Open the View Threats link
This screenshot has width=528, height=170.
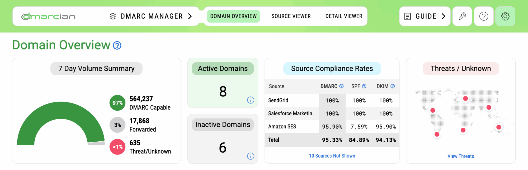461,156
